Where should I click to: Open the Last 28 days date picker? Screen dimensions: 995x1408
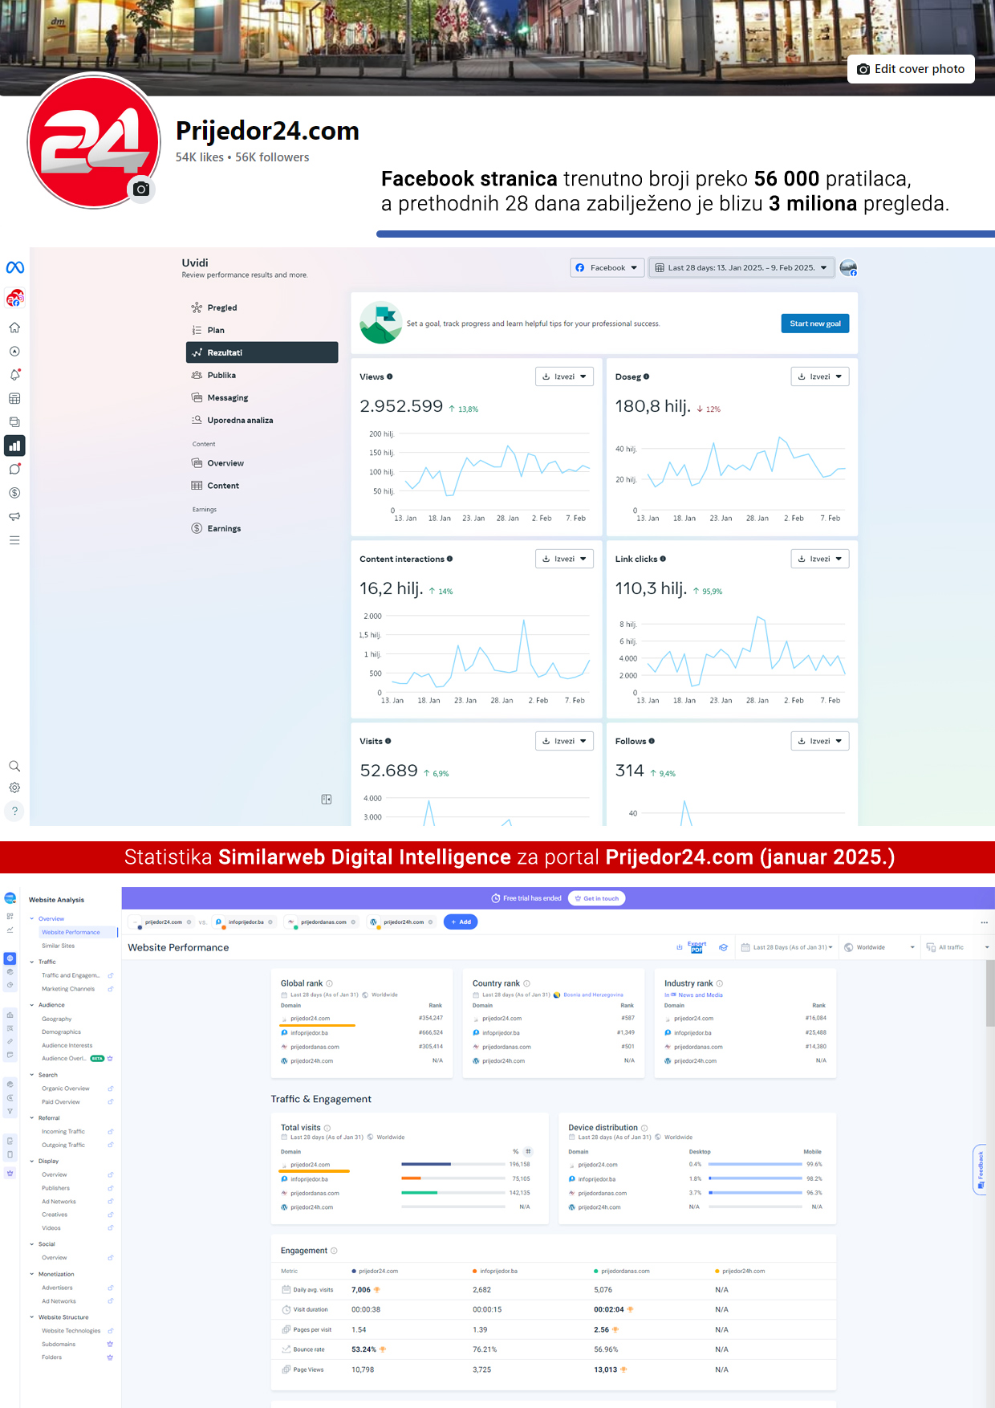(741, 268)
